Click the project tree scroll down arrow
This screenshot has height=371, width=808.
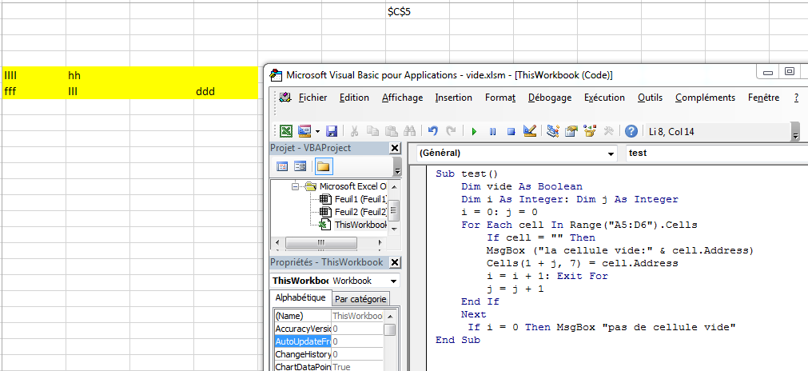pos(394,229)
